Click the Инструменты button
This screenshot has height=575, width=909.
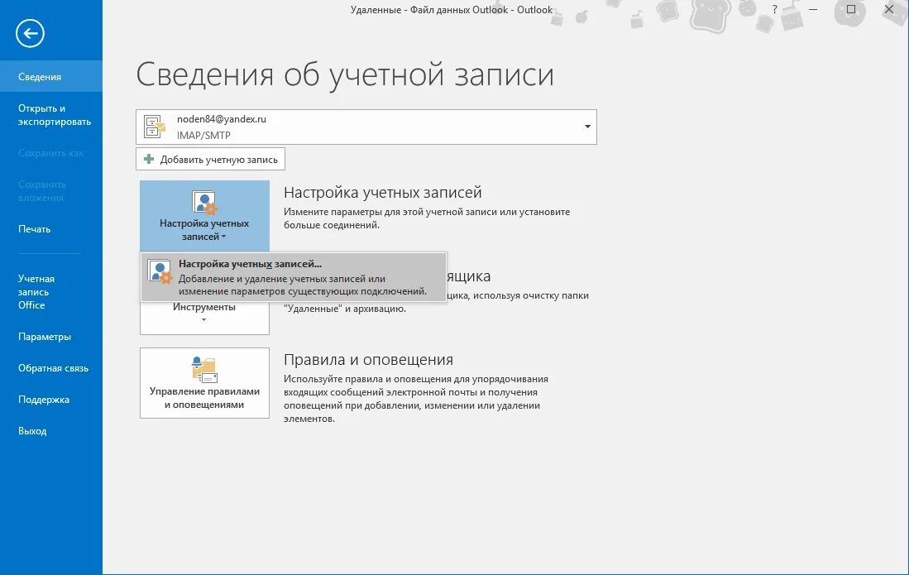click(204, 317)
